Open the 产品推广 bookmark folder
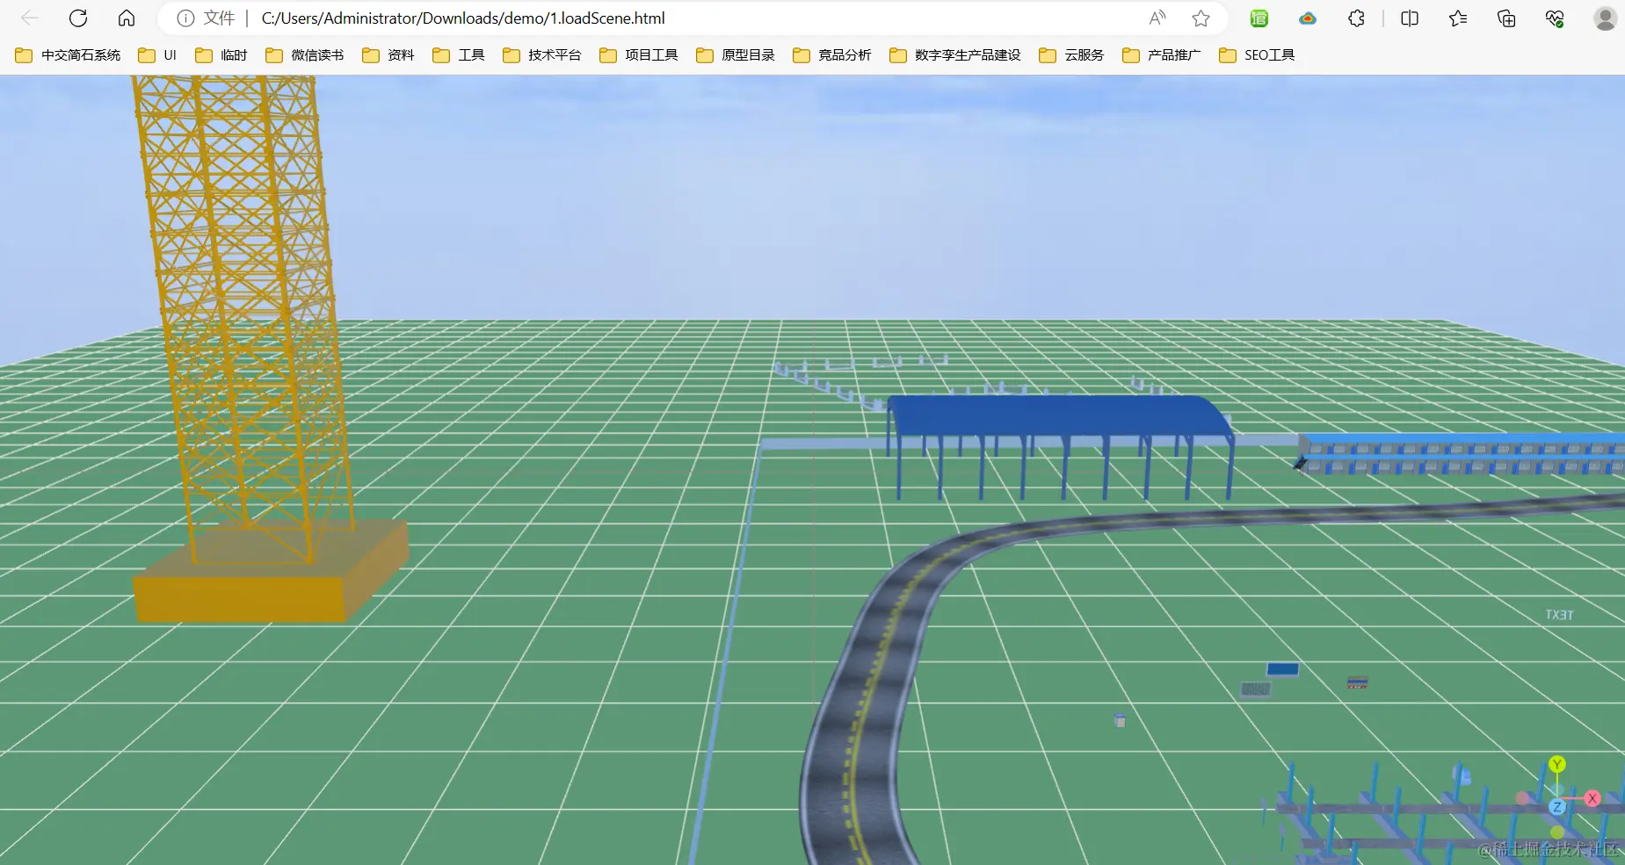Image resolution: width=1625 pixels, height=865 pixels. pos(1161,55)
